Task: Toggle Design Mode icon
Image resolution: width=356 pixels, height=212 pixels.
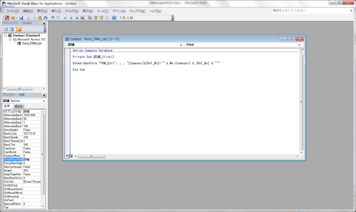Action: pos(83,18)
